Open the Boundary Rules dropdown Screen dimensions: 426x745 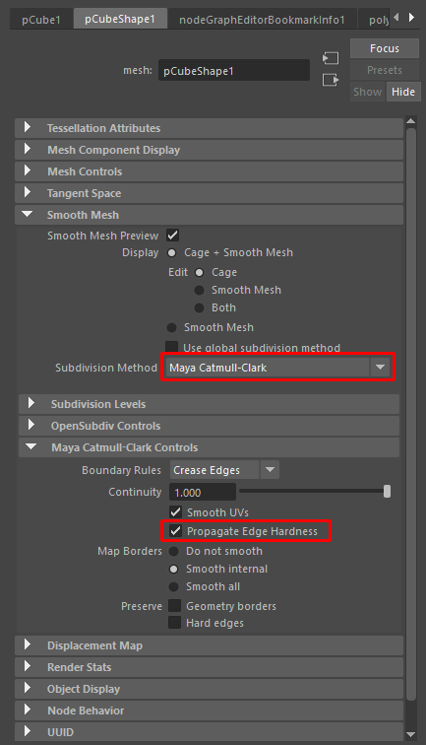[x=224, y=470]
